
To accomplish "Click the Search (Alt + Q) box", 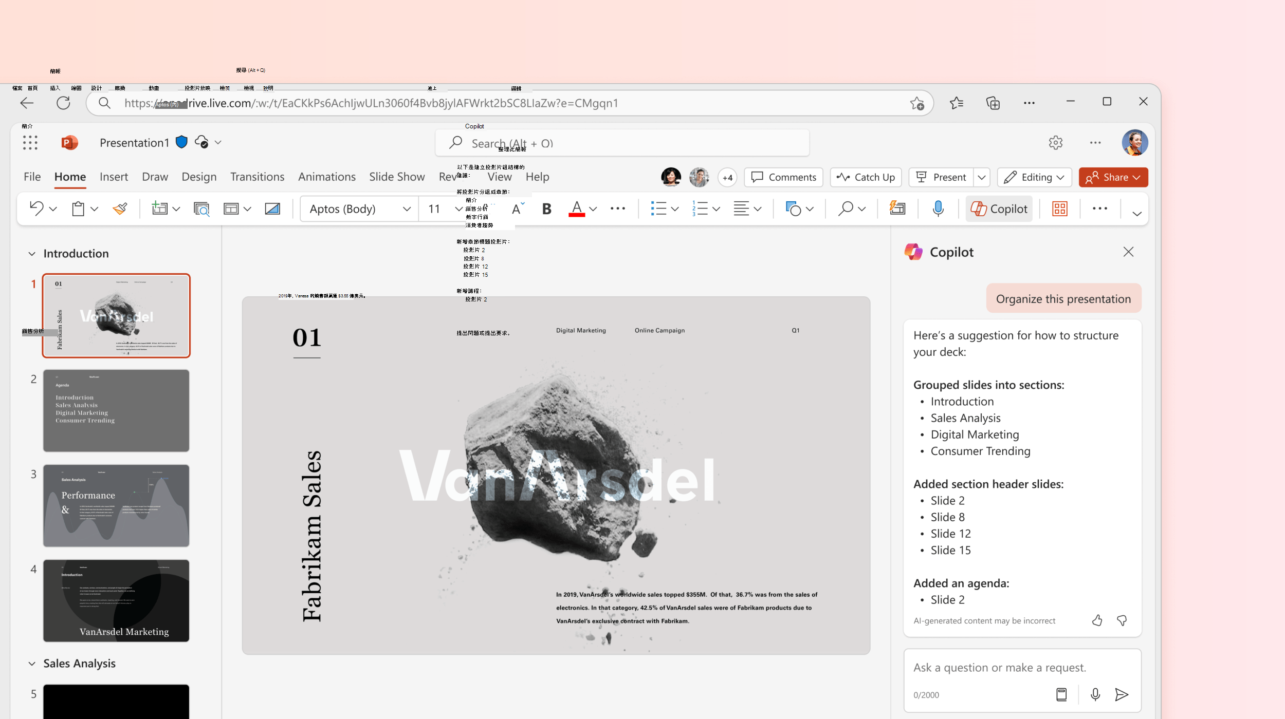I will [622, 143].
